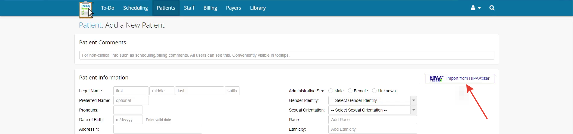Click Import from HIPAAtizer button
Image resolution: width=573 pixels, height=134 pixels.
[459, 79]
